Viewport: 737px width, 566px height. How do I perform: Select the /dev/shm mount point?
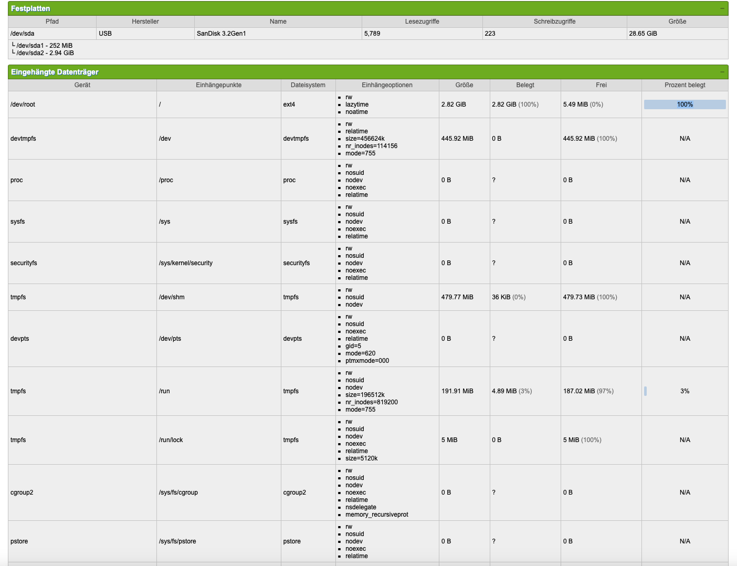(172, 297)
